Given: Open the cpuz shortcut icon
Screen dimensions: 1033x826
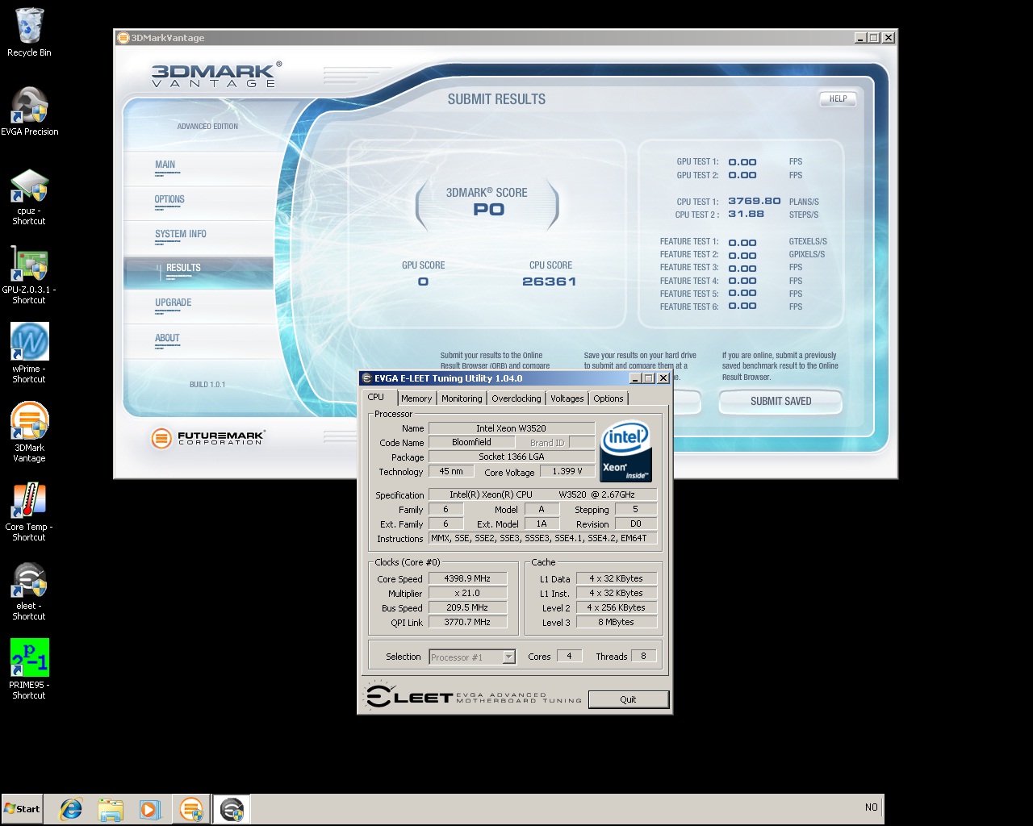Looking at the screenshot, I should click(29, 196).
